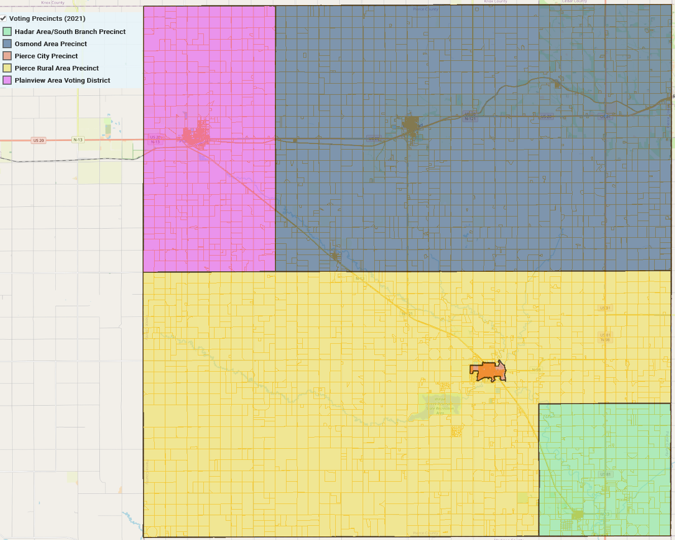Image resolution: width=675 pixels, height=540 pixels.
Task: Select the Hadar Area/South Branch Precinct legend label
Action: (70, 31)
